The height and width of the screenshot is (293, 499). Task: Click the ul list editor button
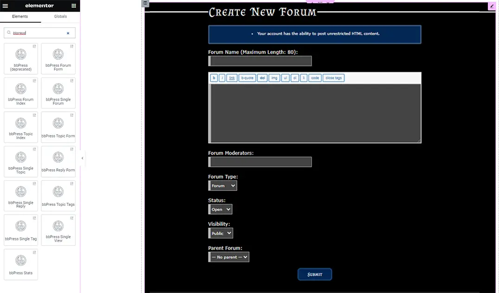pos(286,78)
